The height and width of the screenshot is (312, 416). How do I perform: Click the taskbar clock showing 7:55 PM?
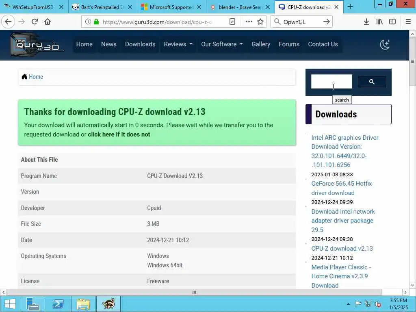(398, 304)
